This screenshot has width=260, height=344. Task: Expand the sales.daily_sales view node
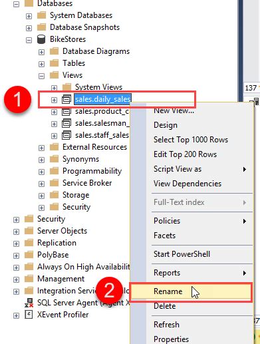54,100
